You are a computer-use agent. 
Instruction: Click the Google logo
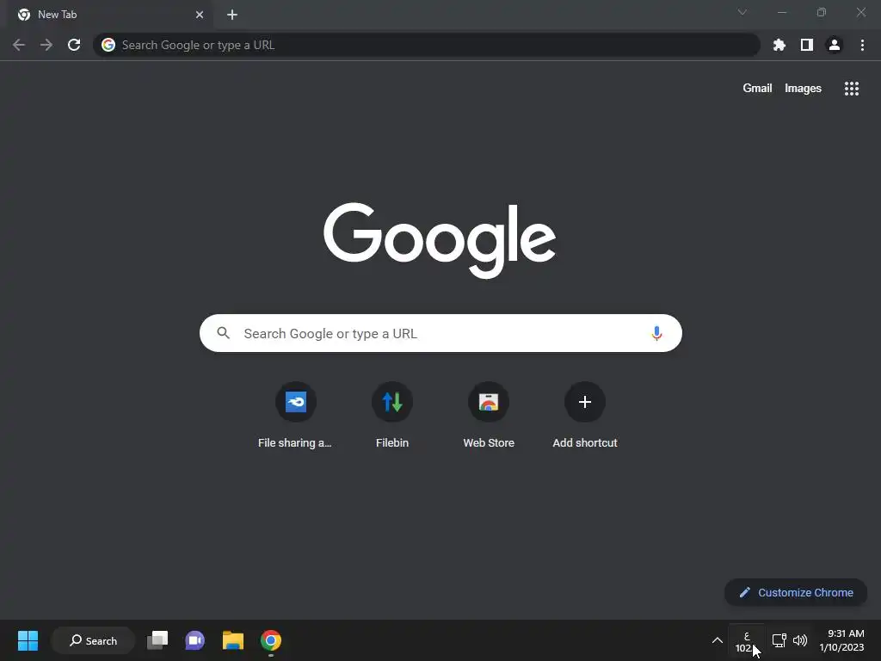[x=440, y=240]
